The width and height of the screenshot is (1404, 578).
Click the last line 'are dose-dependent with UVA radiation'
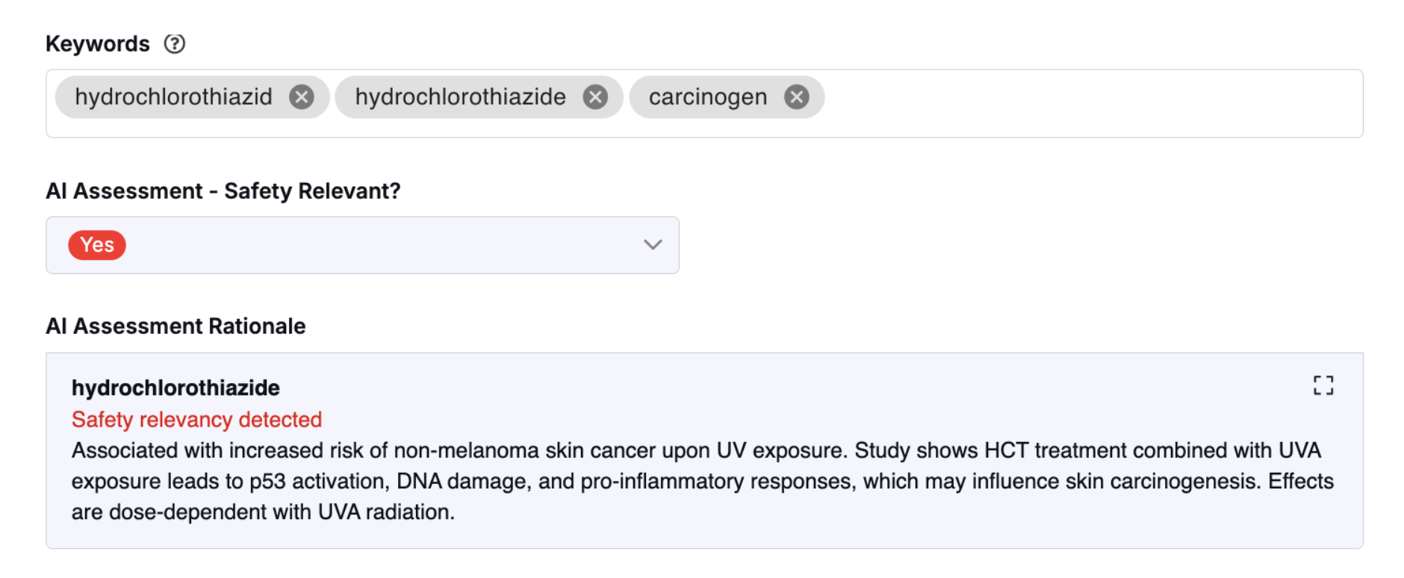point(263,512)
